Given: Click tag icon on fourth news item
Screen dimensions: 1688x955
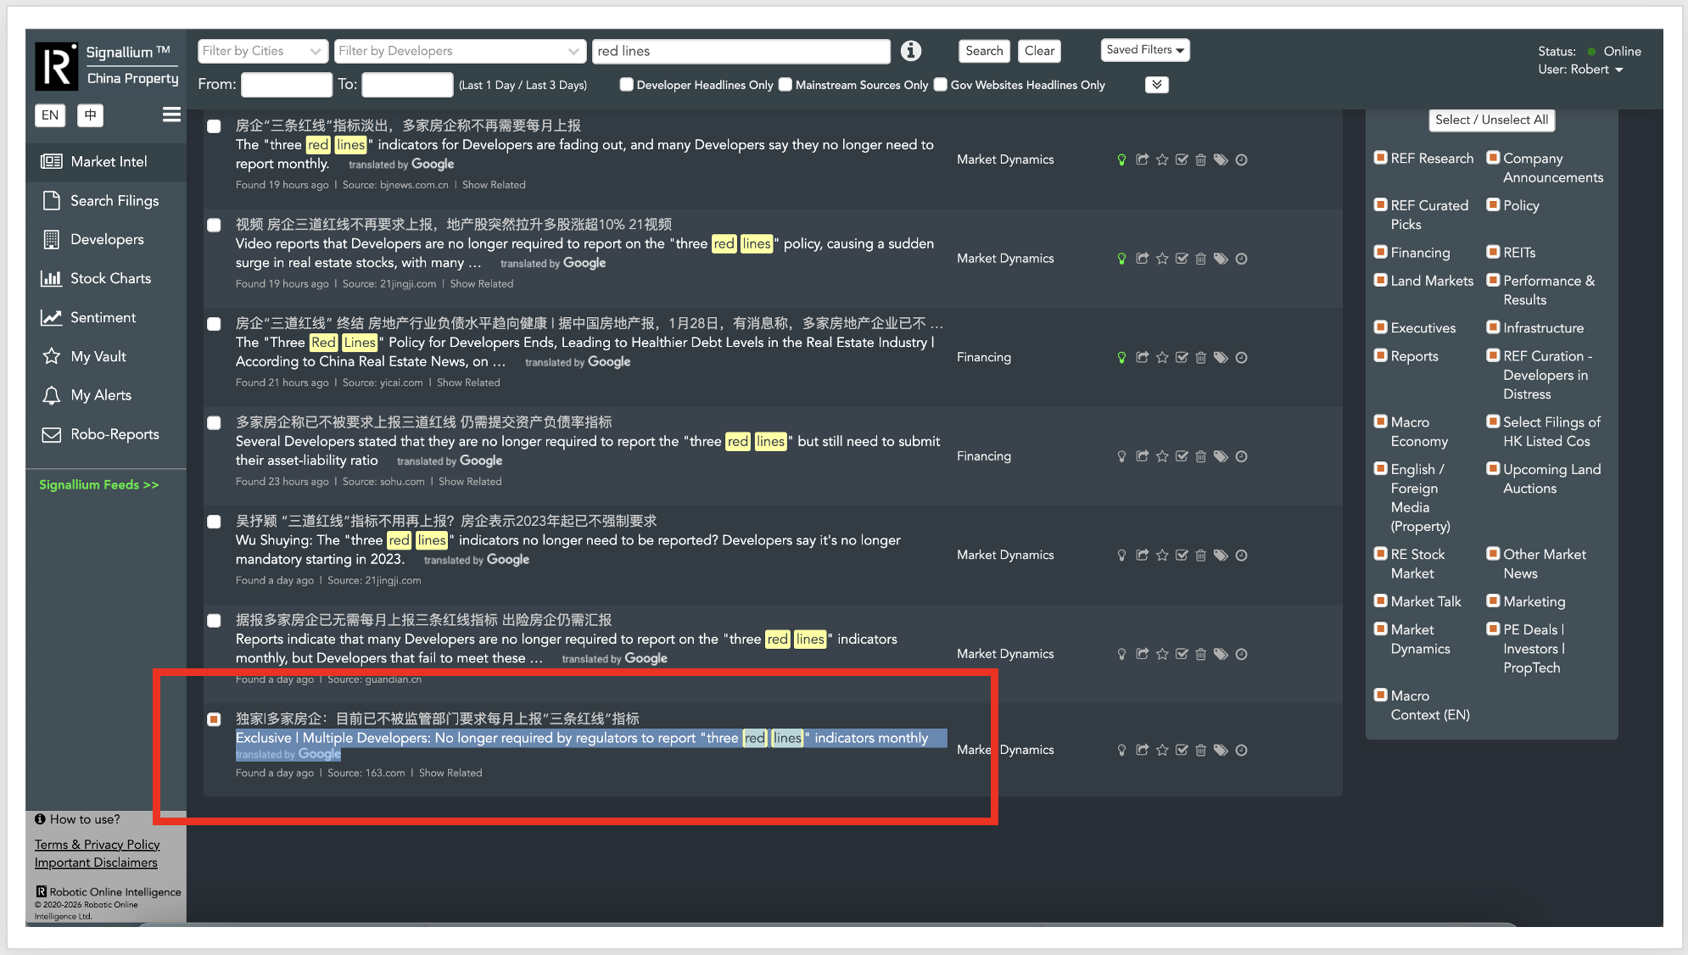Looking at the screenshot, I should [x=1221, y=456].
